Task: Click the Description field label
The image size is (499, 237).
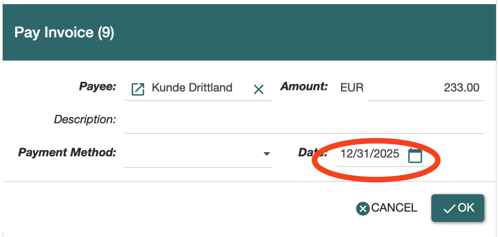Action: 85,120
